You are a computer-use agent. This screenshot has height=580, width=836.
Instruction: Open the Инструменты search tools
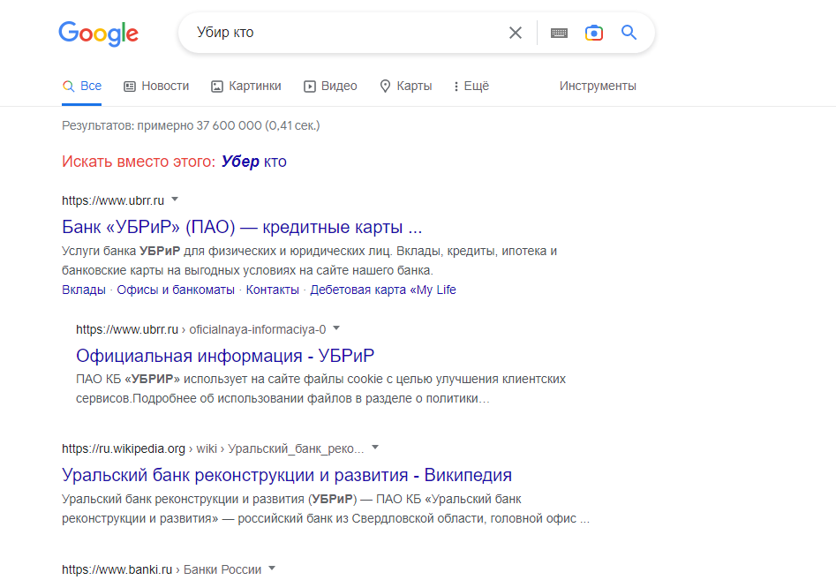(598, 86)
